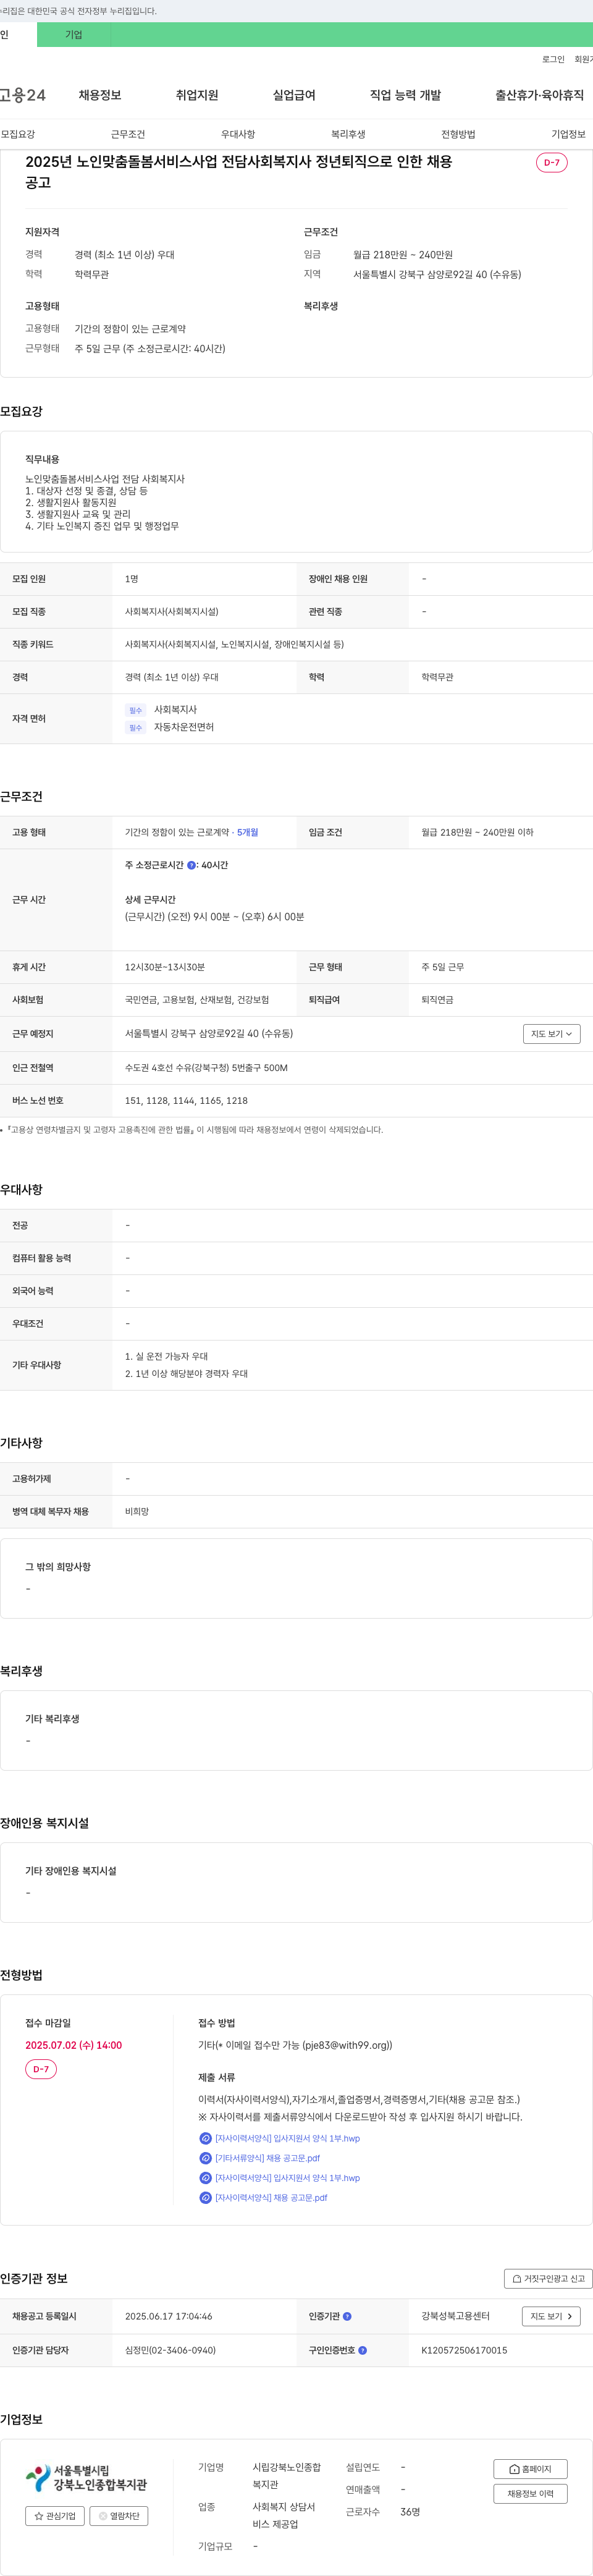
Task: Open the 취업지원 menu
Action: click(197, 95)
